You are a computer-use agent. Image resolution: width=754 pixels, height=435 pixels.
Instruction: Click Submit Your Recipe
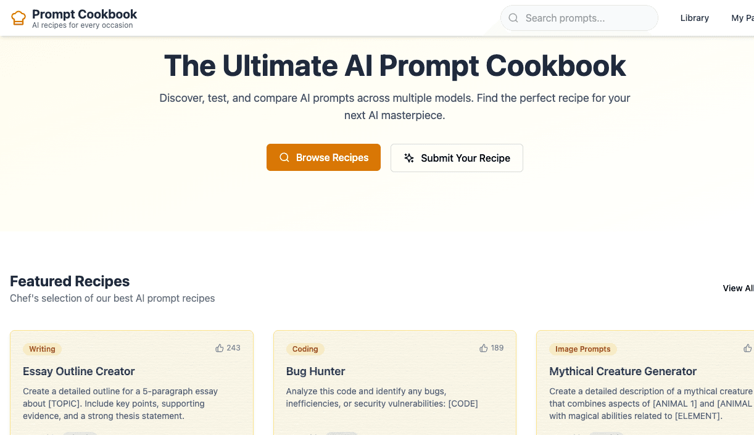(457, 158)
